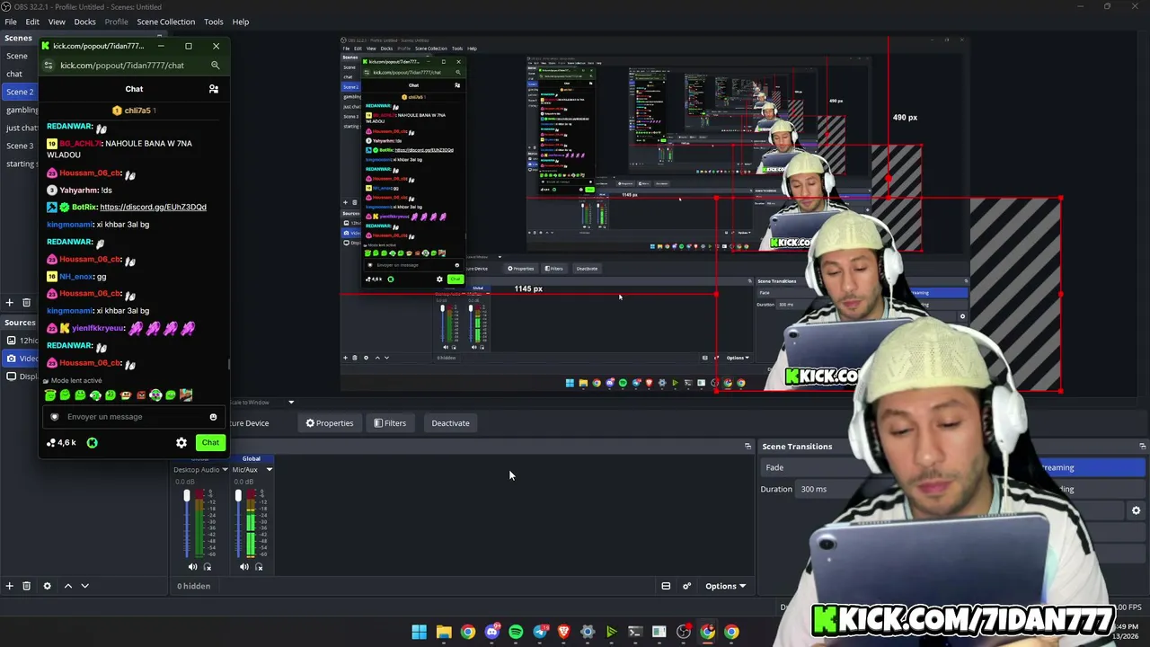The image size is (1150, 647).
Task: Move the selected source down
Action: (x=84, y=586)
